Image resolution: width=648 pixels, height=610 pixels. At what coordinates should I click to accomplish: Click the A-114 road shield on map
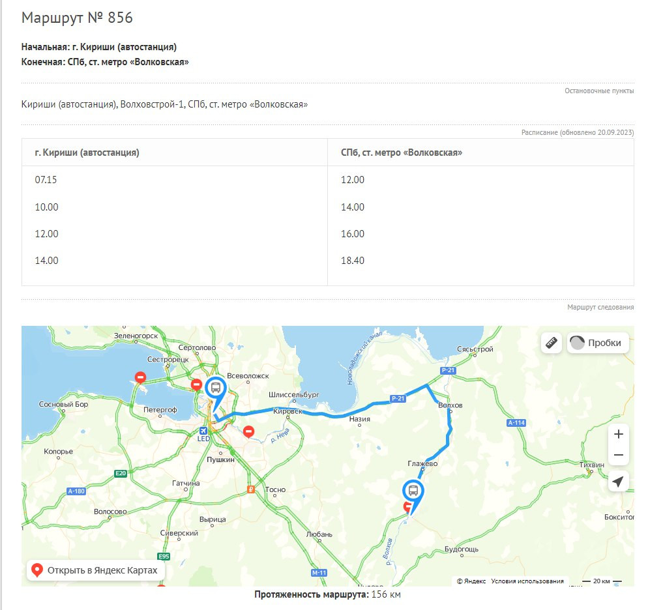pos(516,422)
